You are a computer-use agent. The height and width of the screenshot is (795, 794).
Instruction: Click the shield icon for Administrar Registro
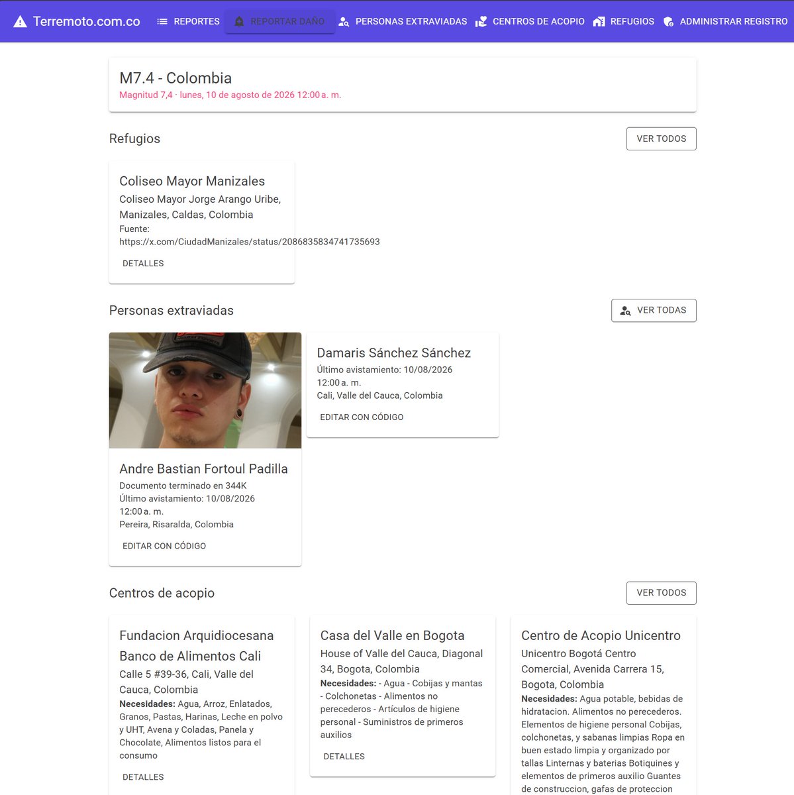(668, 22)
